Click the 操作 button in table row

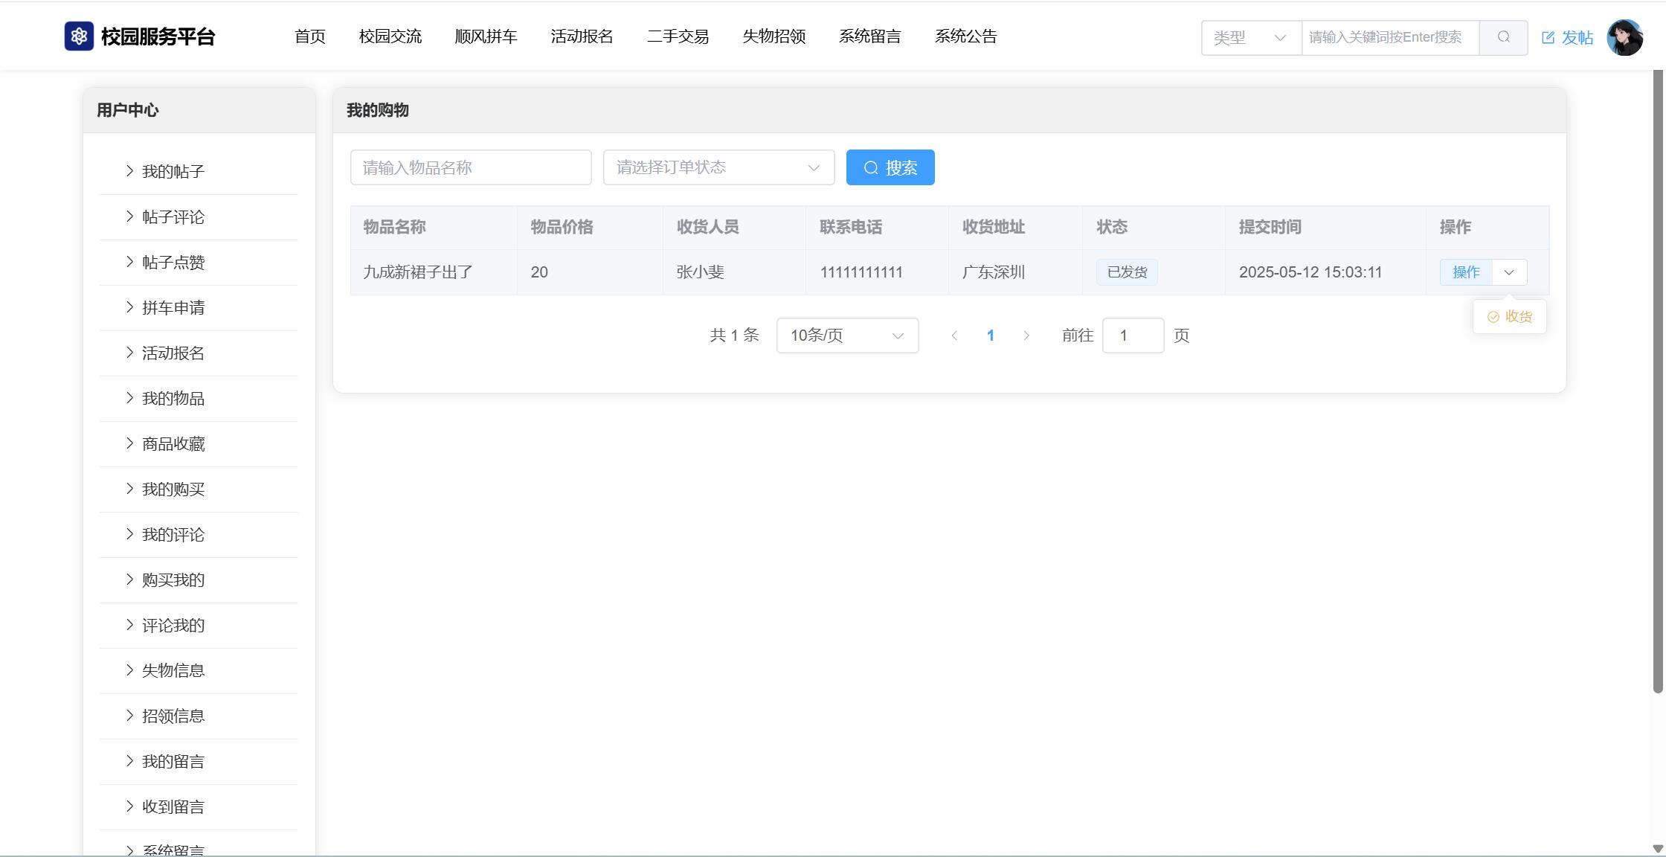point(1465,272)
